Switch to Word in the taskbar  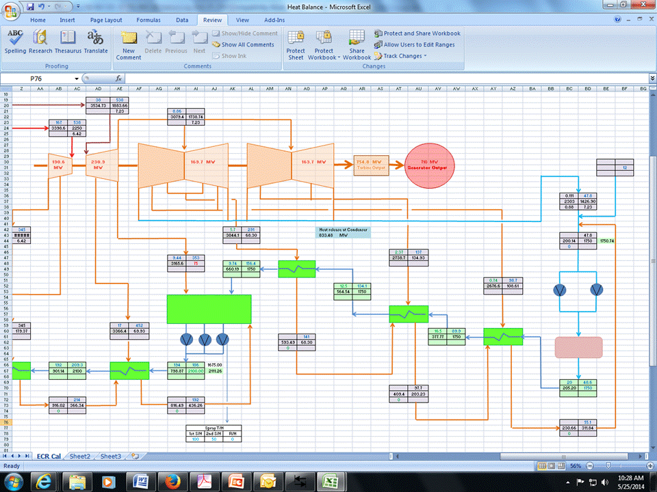coord(140,482)
